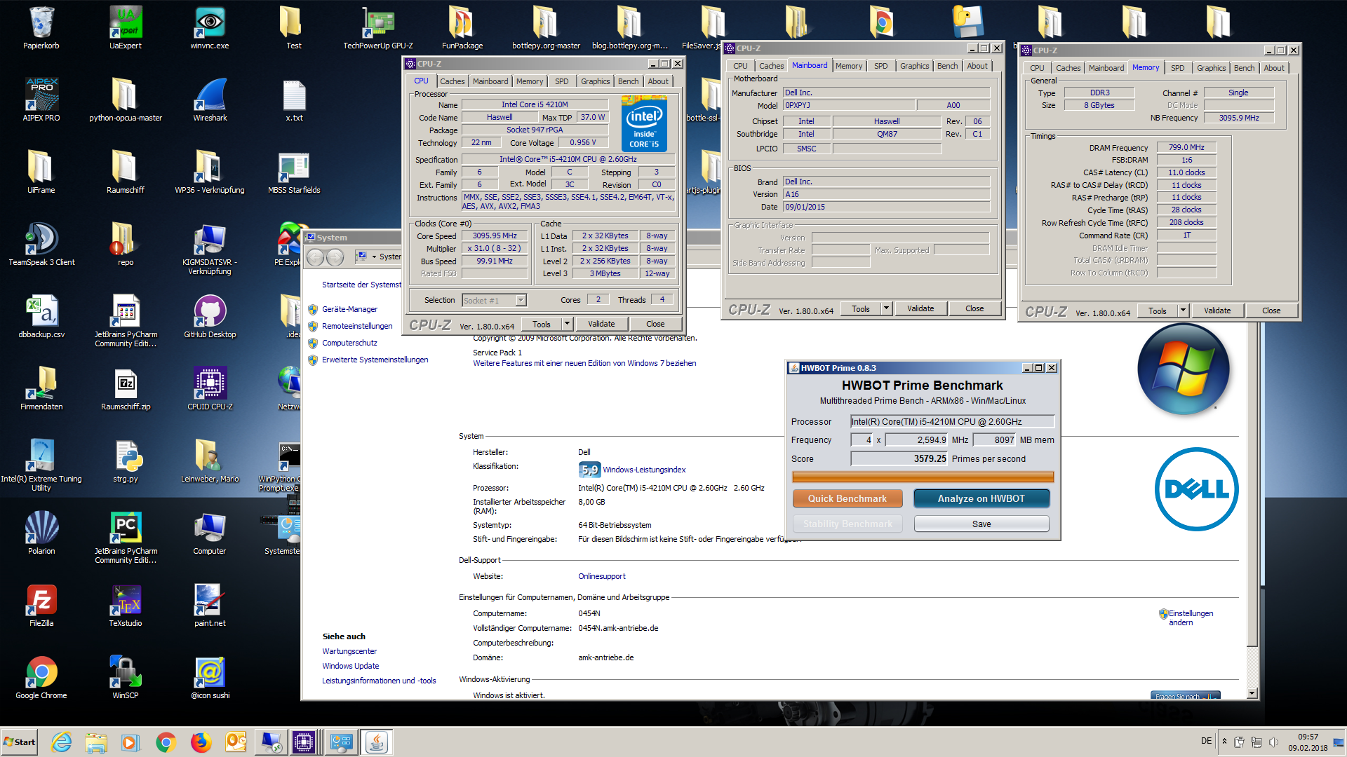
Task: Activate the Java HWBOT taskbar icon
Action: click(377, 742)
